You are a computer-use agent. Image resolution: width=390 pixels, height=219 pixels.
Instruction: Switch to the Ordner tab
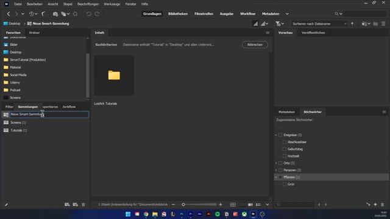(x=34, y=33)
